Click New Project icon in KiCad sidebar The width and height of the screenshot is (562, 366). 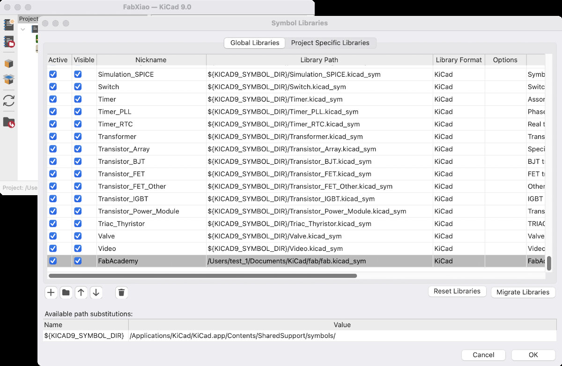coord(9,25)
